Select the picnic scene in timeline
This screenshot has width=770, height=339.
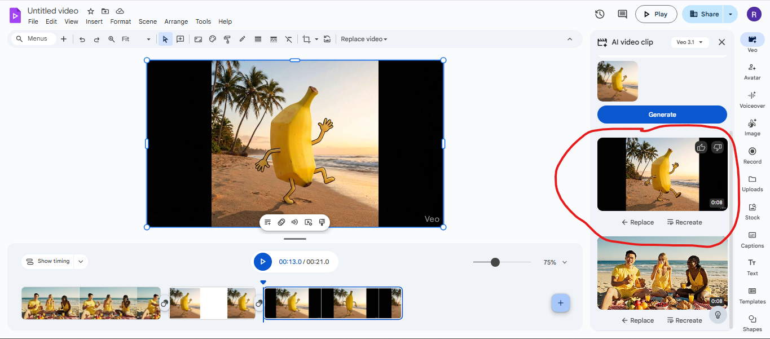[91, 303]
